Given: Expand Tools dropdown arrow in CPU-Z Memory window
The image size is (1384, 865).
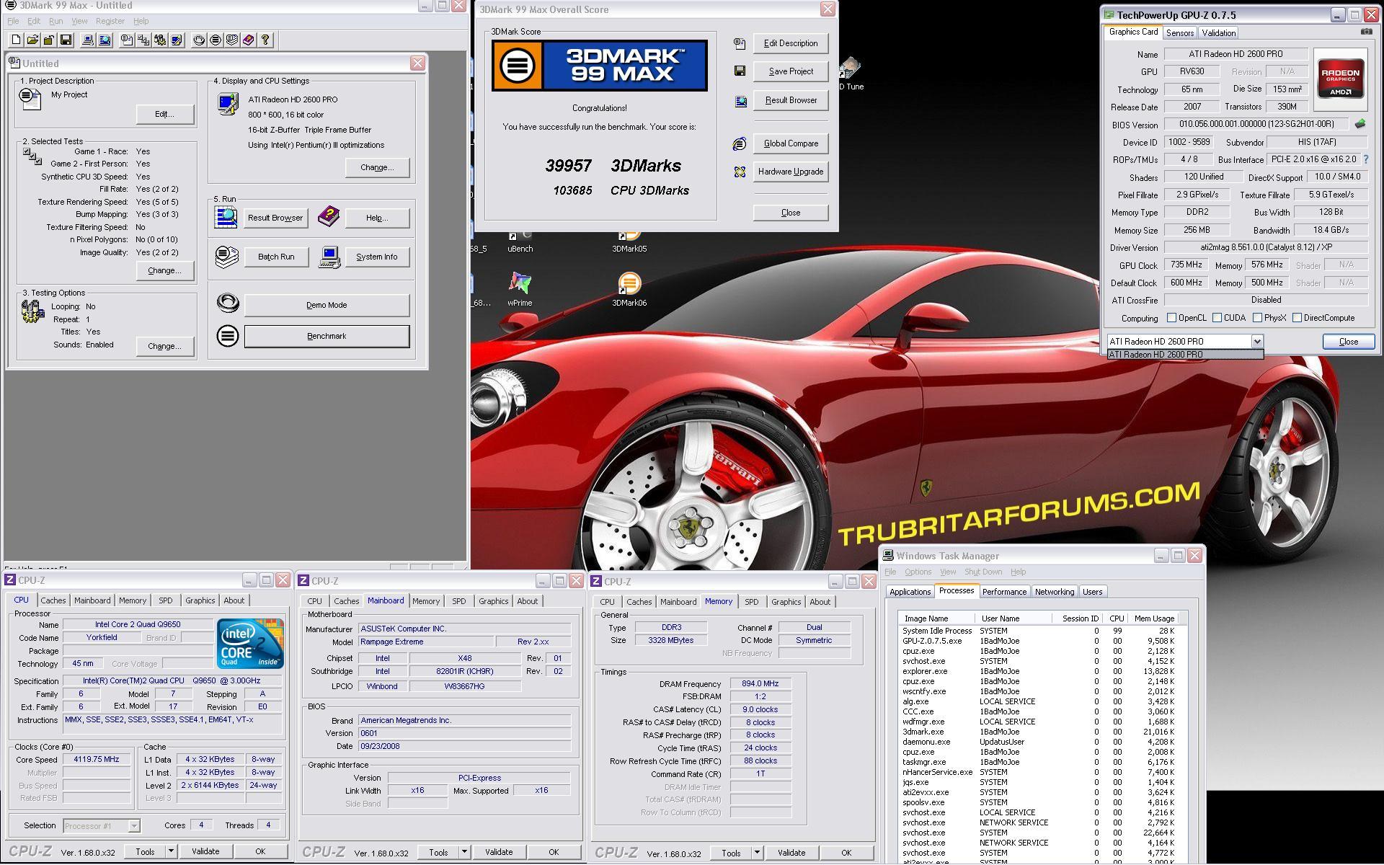Looking at the screenshot, I should point(757,853).
